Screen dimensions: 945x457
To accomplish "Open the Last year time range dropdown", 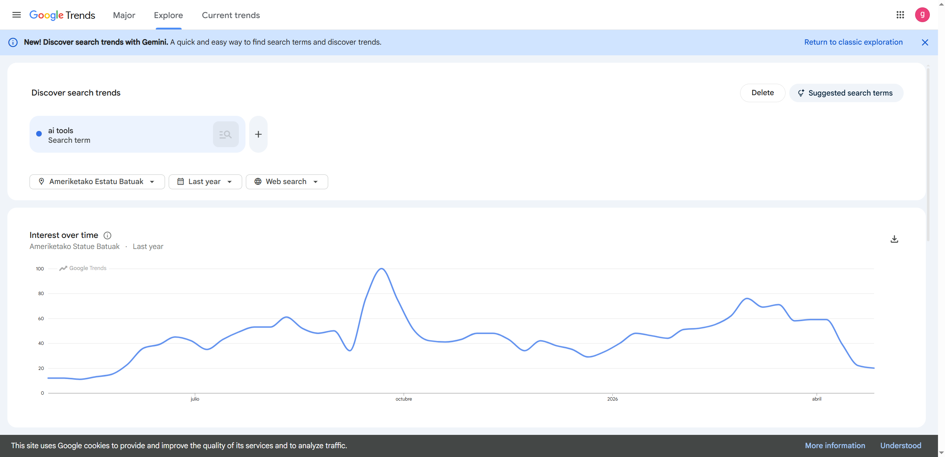I will point(205,182).
